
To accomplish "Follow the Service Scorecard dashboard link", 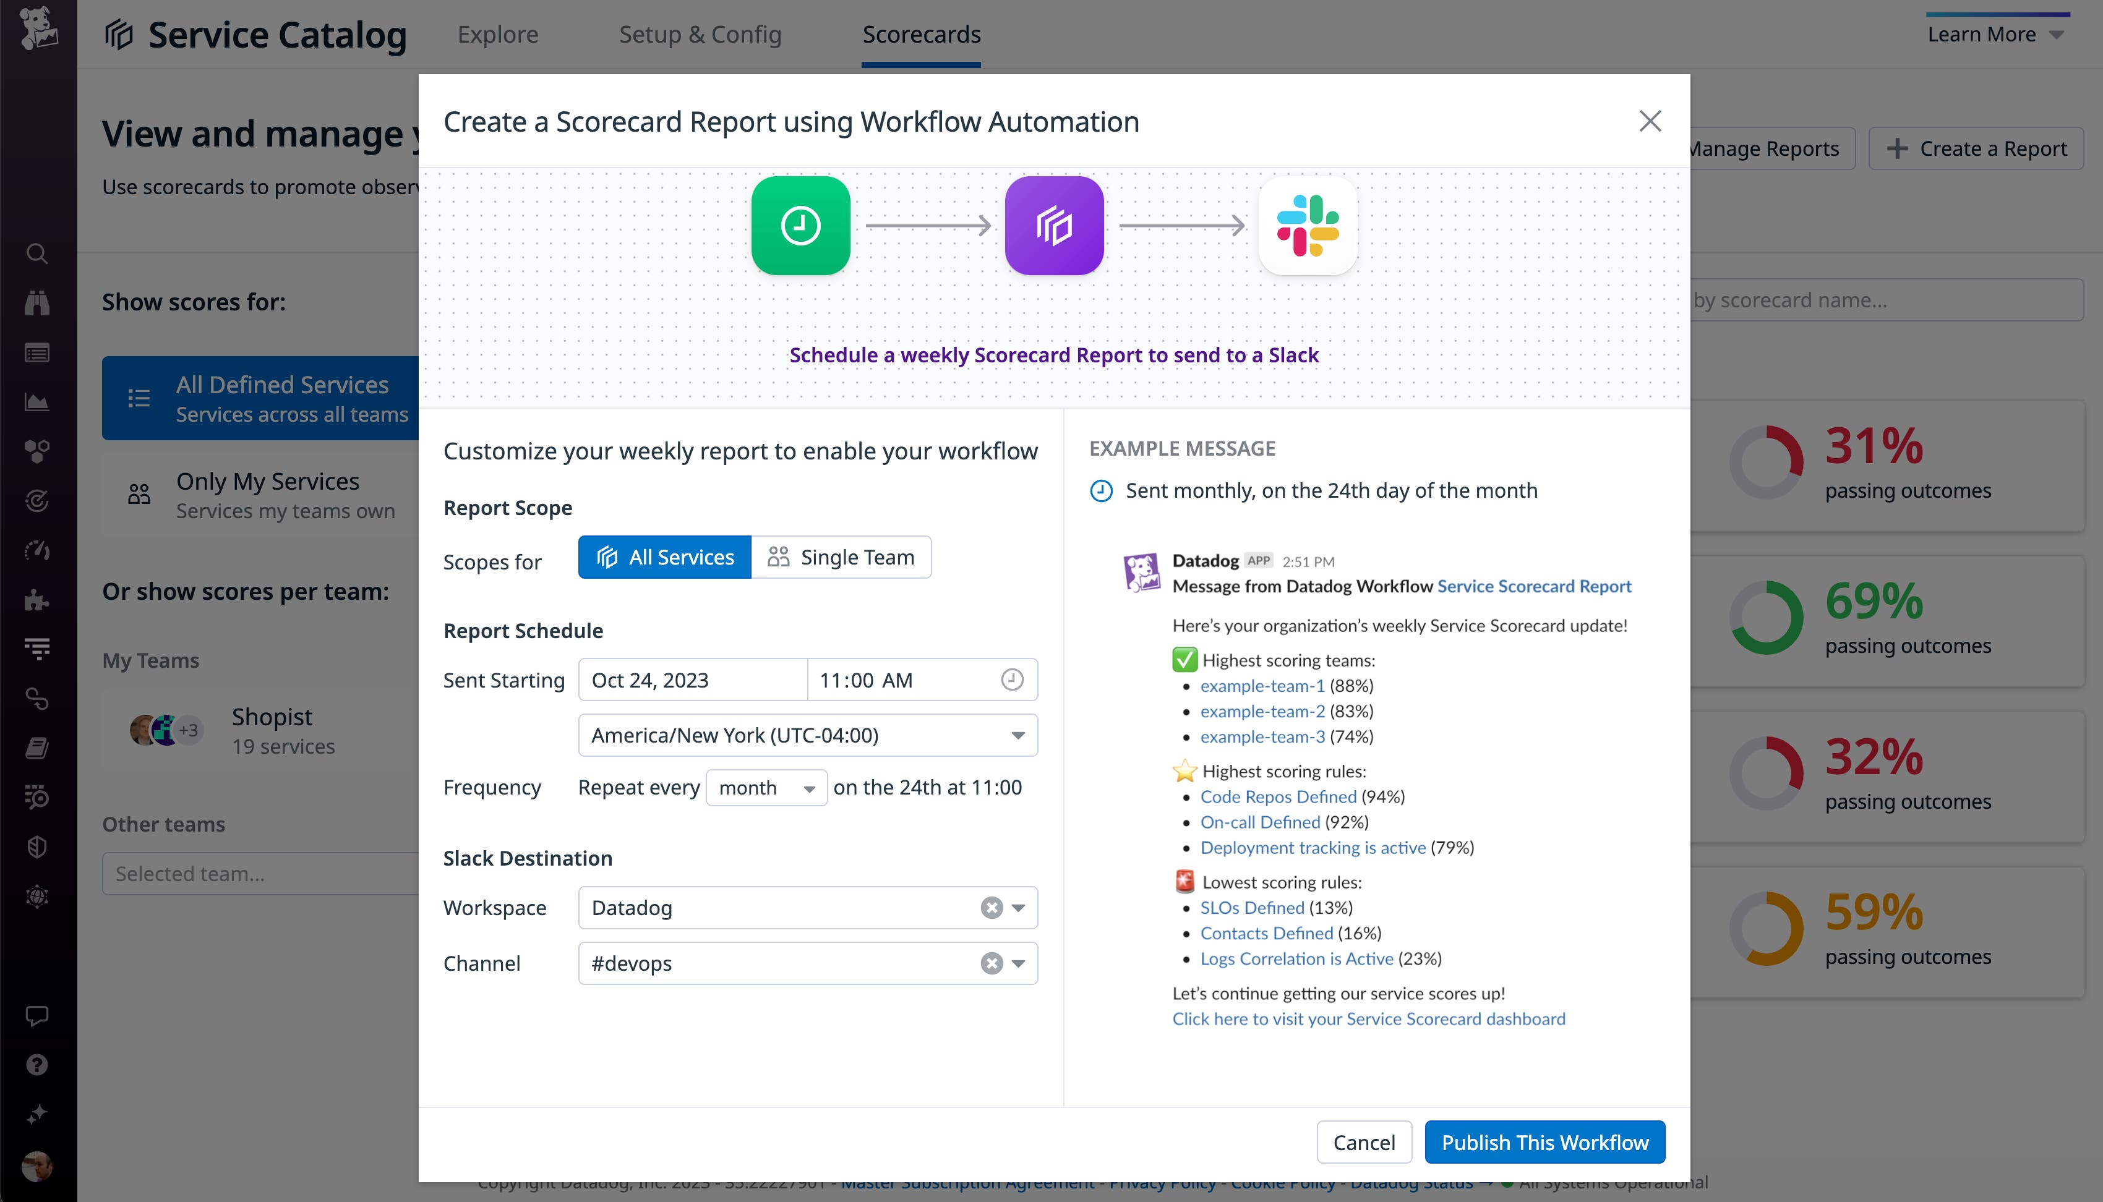I will click(1368, 1018).
